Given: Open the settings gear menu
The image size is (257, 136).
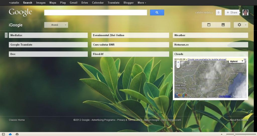Looking at the screenshot, I should tap(241, 25).
